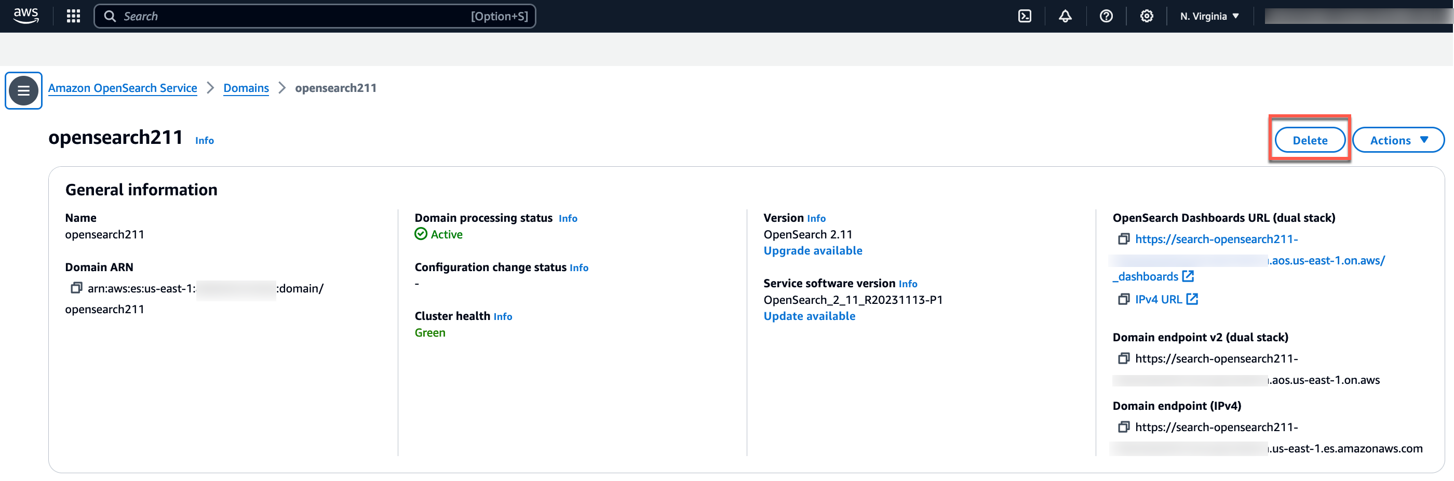Click the Active status text
1454x481 pixels.
point(447,234)
